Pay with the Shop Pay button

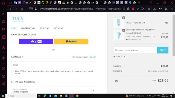click(x=36, y=41)
